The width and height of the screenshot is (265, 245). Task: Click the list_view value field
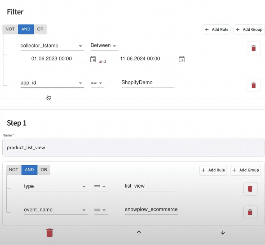click(x=151, y=186)
